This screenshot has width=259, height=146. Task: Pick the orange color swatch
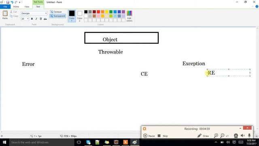click(102, 12)
